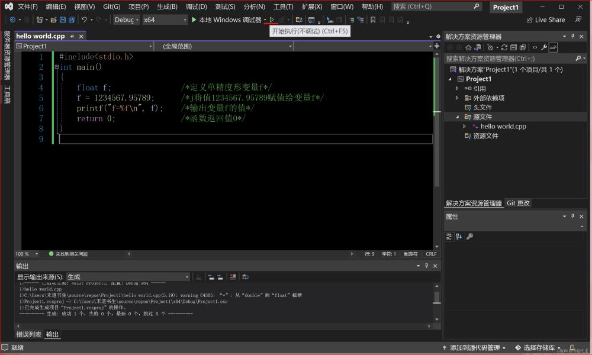The height and width of the screenshot is (355, 592).
Task: Open the 调试(D) menu
Action: [x=196, y=7]
